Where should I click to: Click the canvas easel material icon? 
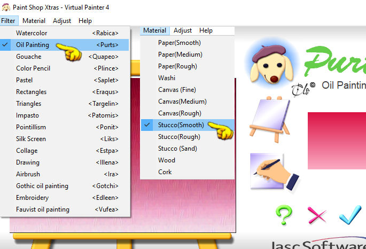click(x=270, y=119)
